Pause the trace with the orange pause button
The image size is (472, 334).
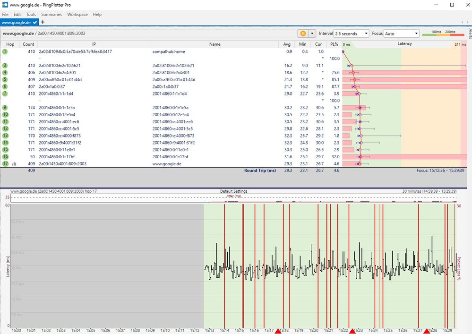tap(302, 34)
